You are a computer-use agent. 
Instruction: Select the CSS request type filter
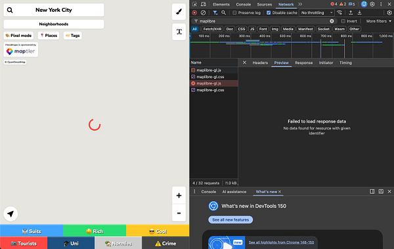click(x=242, y=29)
